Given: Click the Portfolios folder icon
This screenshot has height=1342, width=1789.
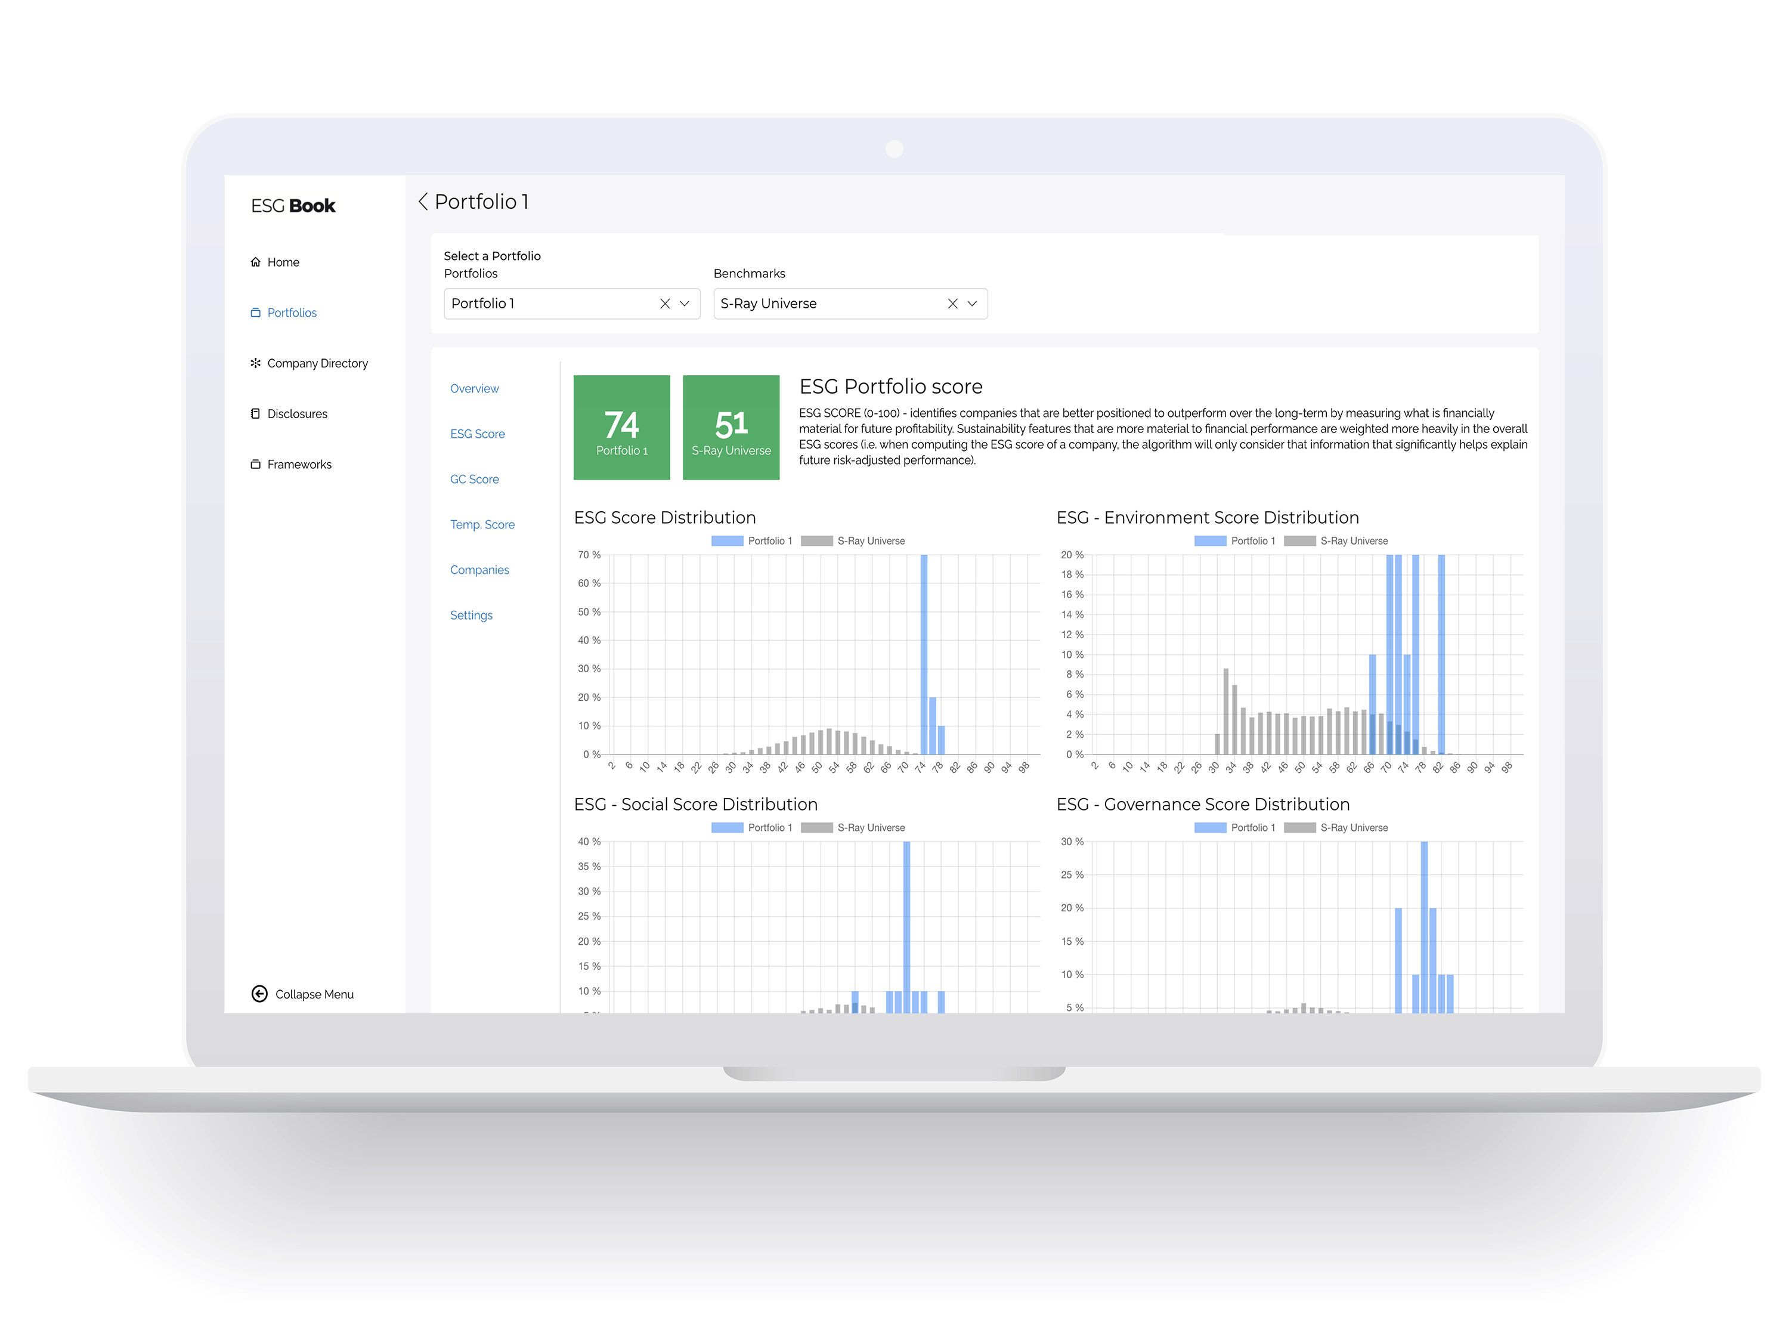Looking at the screenshot, I should tap(258, 310).
